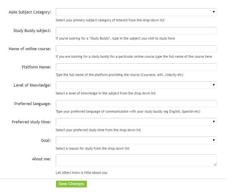The image size is (236, 192).
Task: Click the arrow icon of Main Subject Category
Action: tap(213, 12)
